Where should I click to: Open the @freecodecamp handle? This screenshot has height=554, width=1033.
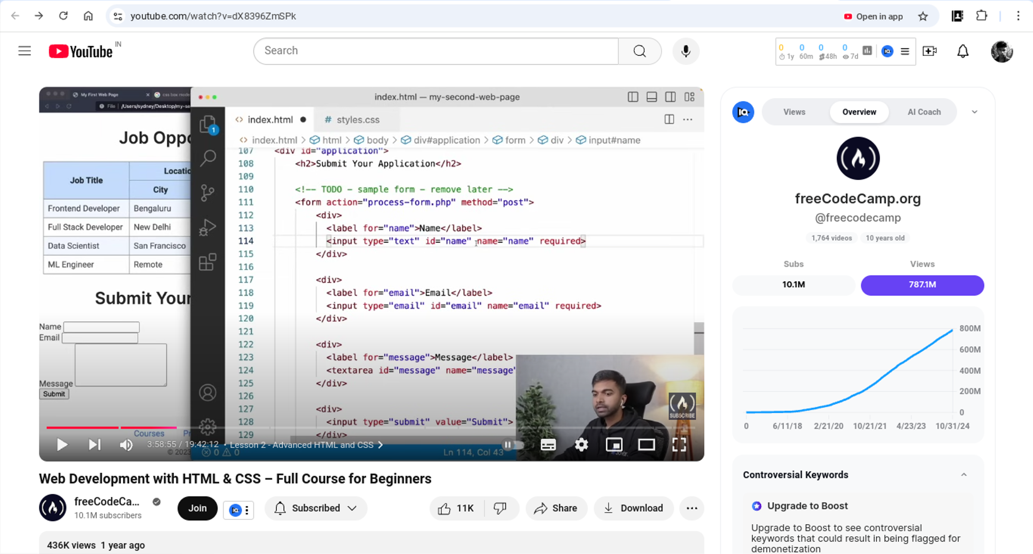[x=858, y=218]
